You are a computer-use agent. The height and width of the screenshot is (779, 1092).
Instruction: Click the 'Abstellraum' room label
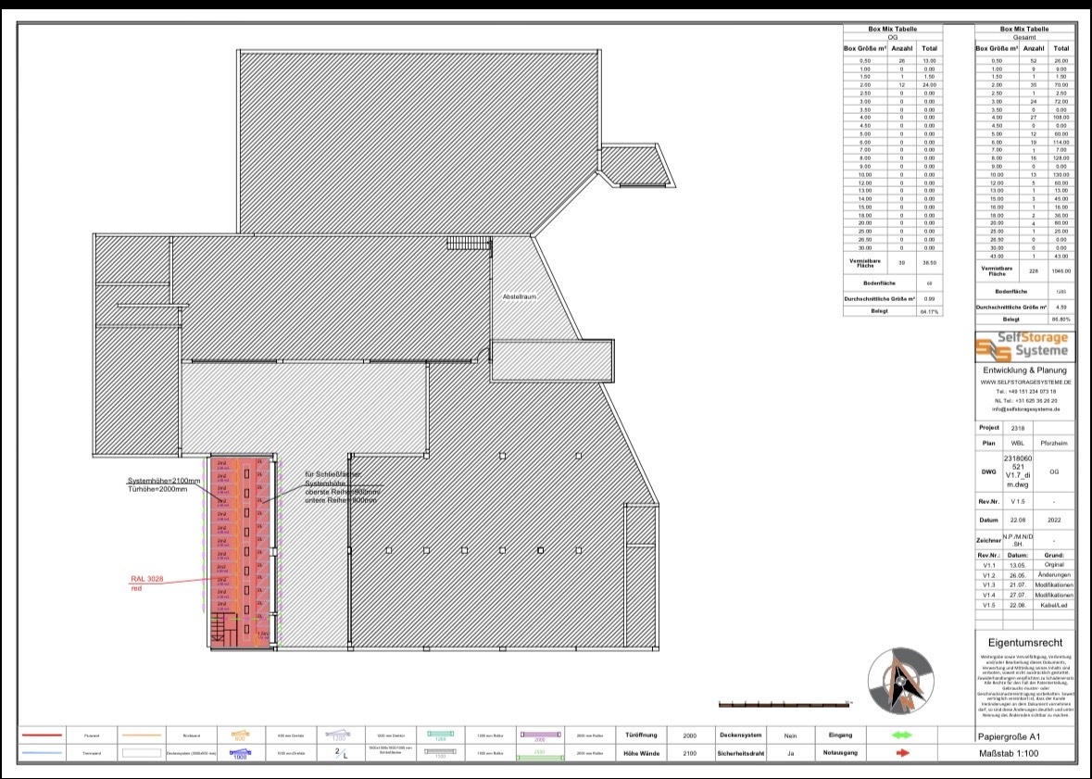(520, 296)
